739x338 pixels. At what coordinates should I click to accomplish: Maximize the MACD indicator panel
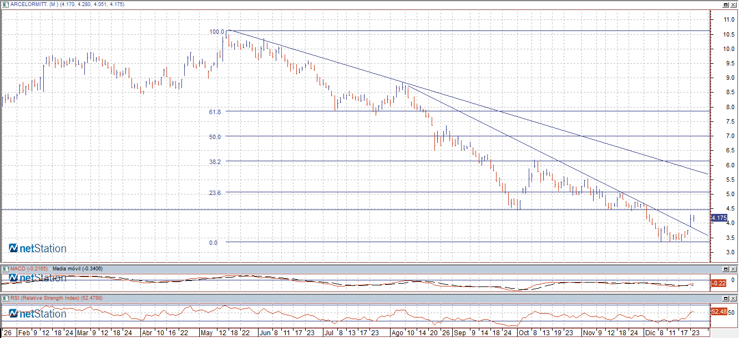point(726,269)
